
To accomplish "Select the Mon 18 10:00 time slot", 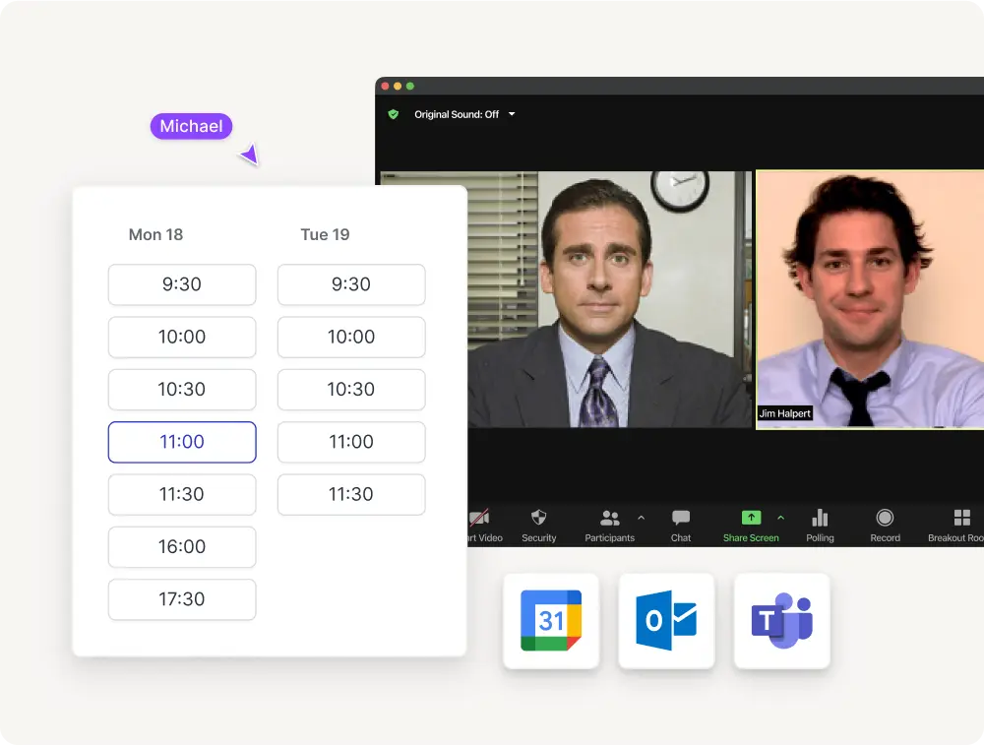I will pos(182,337).
